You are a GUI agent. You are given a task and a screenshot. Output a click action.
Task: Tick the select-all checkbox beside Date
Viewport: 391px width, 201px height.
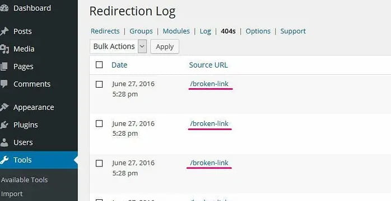[x=99, y=65]
